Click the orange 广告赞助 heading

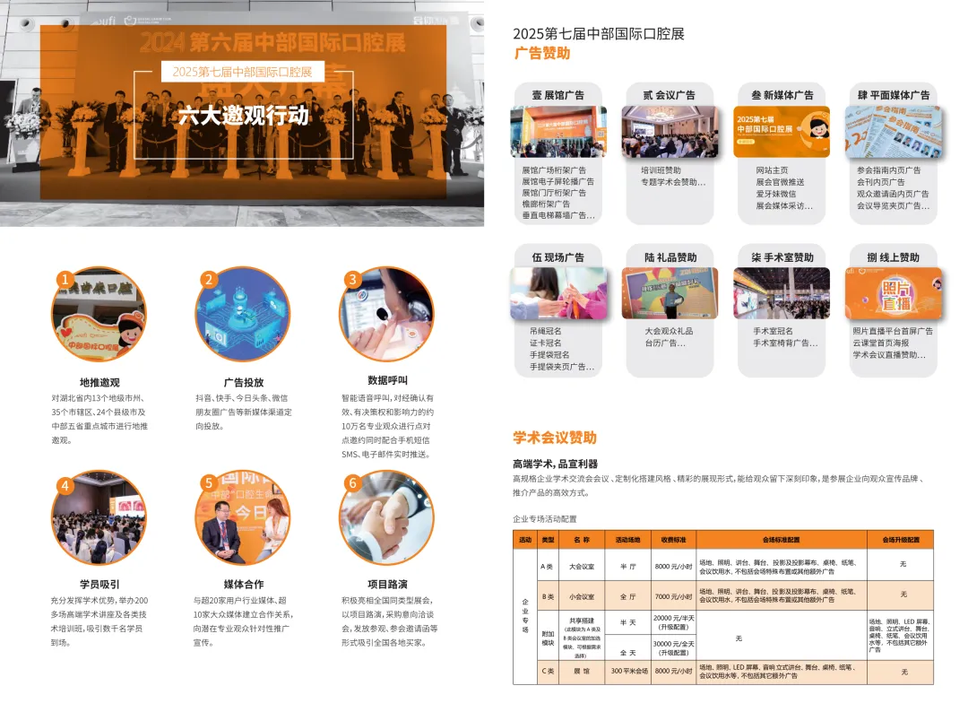541,54
